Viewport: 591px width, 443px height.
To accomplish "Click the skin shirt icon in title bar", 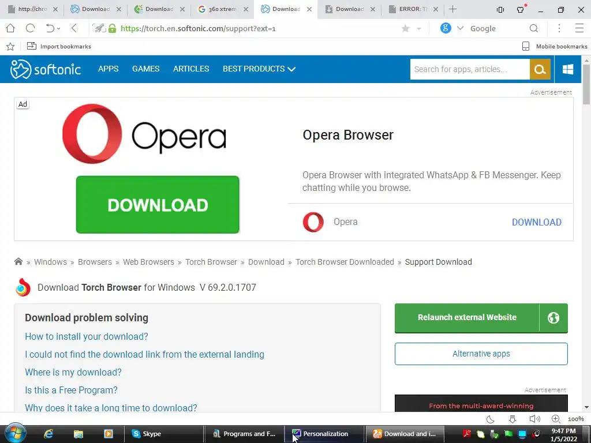I will click(521, 9).
